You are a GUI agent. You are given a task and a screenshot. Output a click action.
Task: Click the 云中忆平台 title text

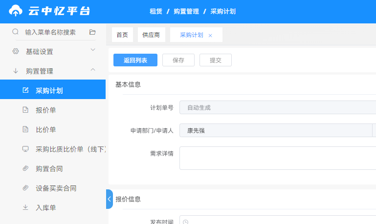[59, 11]
